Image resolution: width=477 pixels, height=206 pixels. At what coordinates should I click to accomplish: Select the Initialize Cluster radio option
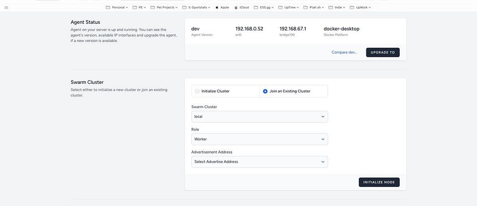coord(197,91)
